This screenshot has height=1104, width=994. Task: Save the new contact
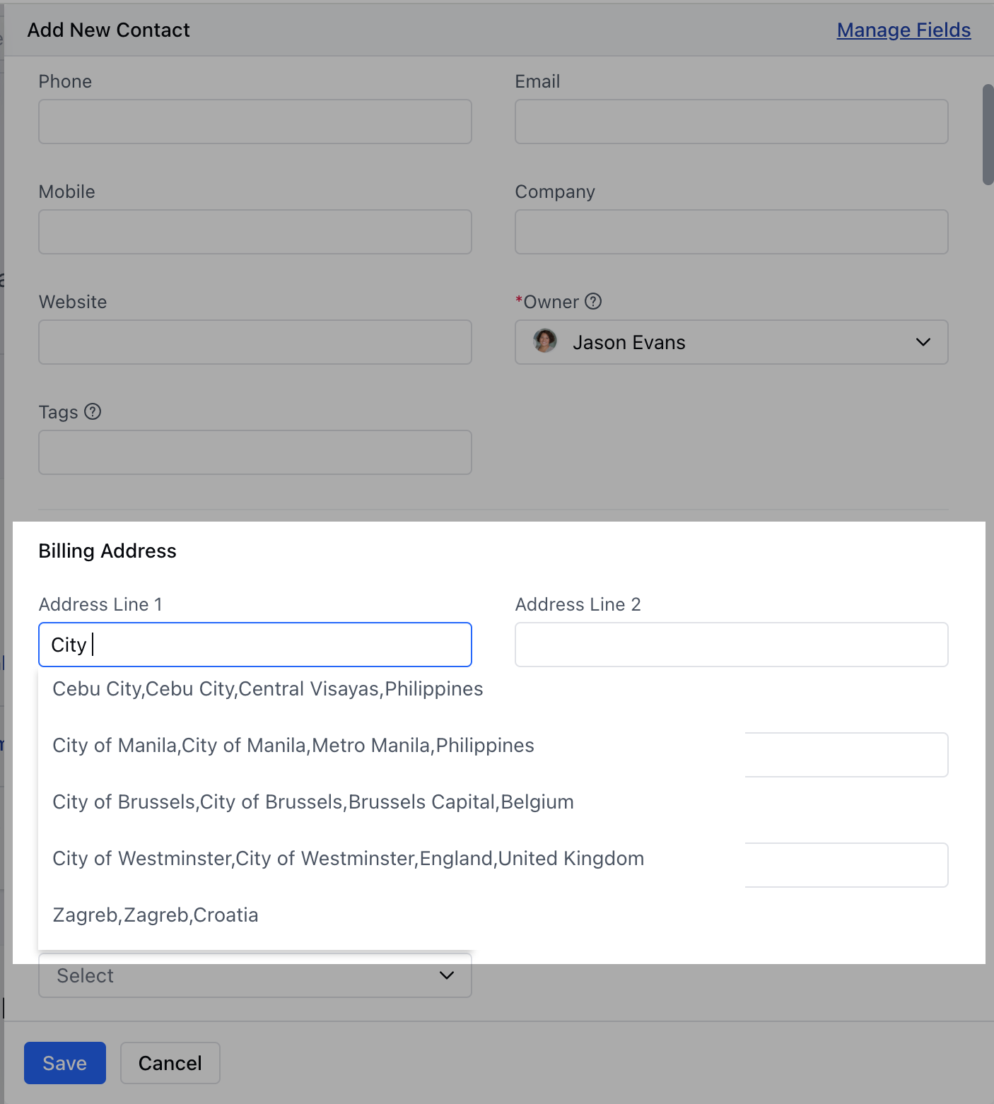(65, 1063)
